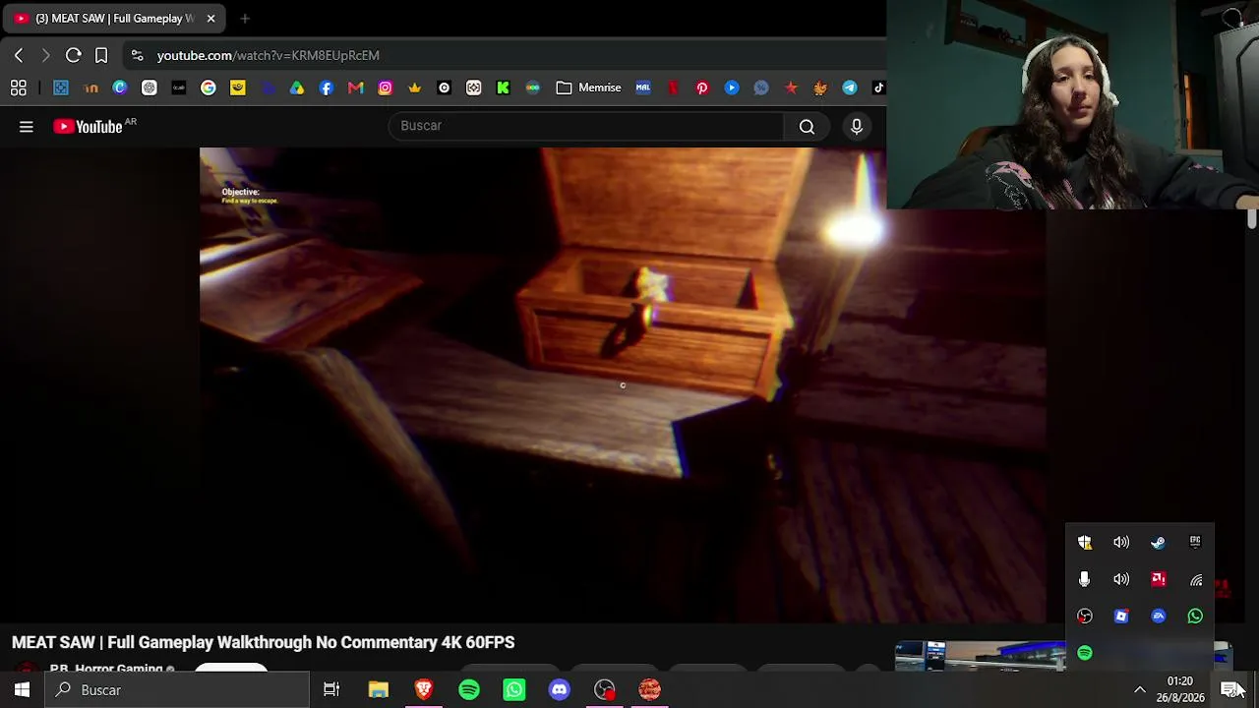Viewport: 1259px width, 708px height.
Task: Open the WhatsApp tray icon
Action: [1195, 616]
